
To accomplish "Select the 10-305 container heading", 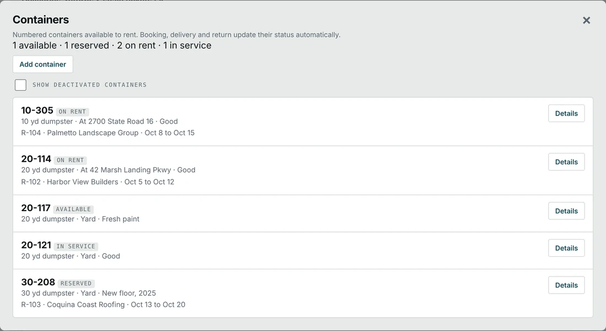I will click(x=37, y=111).
